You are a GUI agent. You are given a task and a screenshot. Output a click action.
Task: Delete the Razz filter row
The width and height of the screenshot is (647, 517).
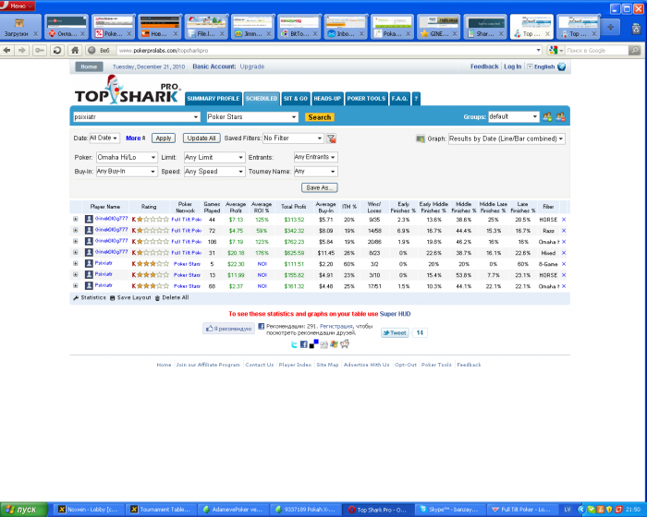(x=564, y=231)
